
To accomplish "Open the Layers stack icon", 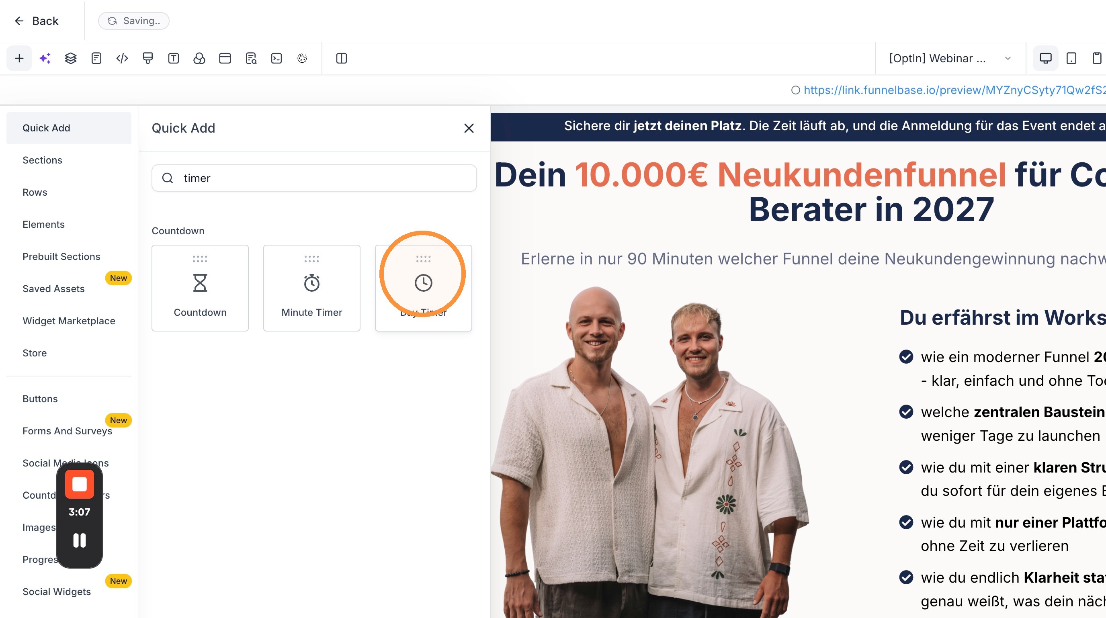I will pos(71,58).
